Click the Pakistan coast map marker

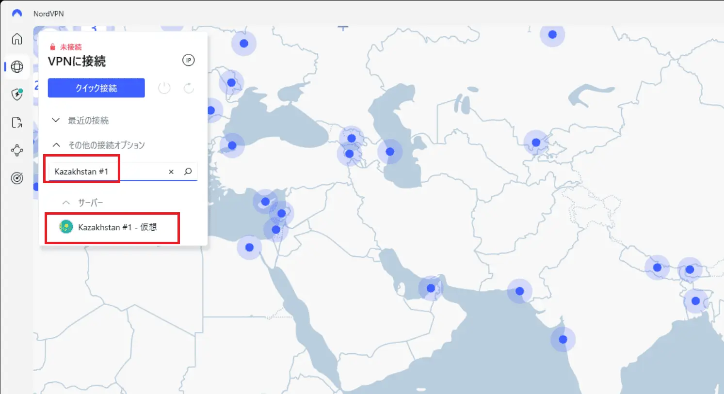pyautogui.click(x=519, y=291)
